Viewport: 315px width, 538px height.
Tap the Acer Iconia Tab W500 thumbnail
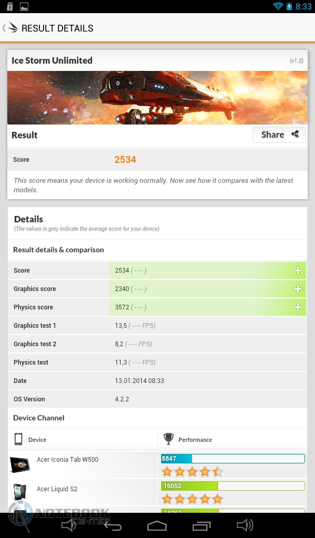(20, 464)
